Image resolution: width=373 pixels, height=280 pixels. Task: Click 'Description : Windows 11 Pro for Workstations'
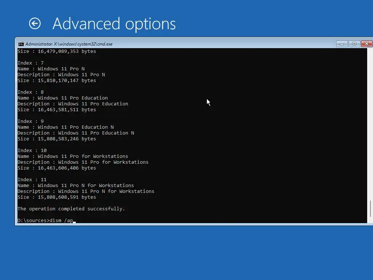(83, 162)
